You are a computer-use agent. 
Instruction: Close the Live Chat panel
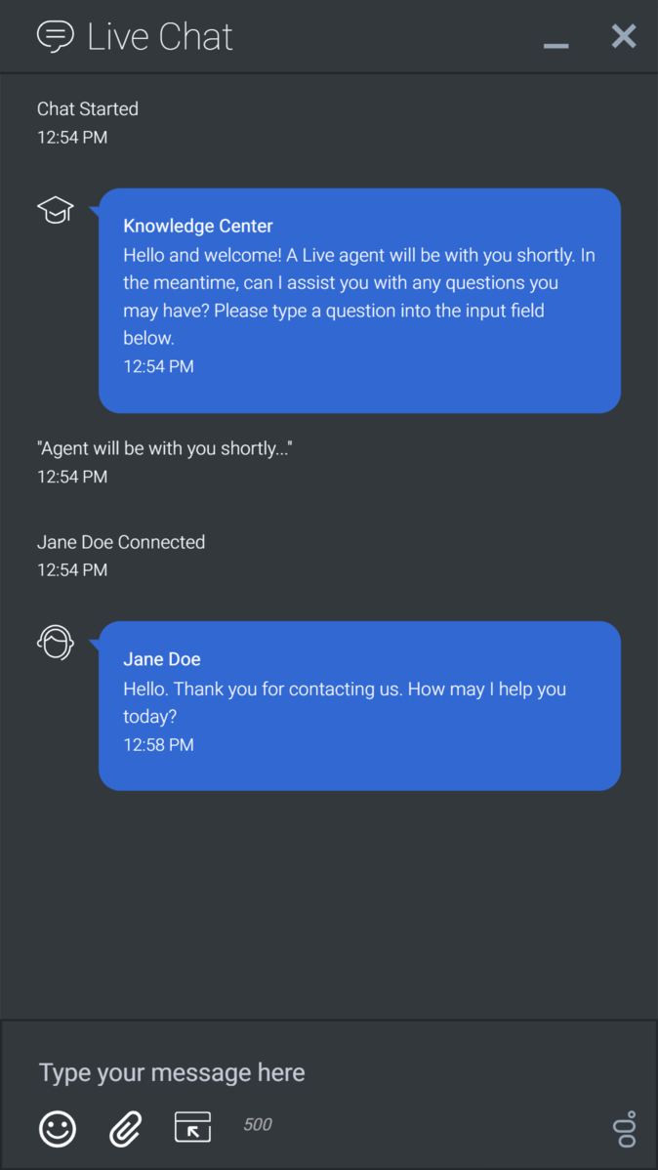(624, 36)
